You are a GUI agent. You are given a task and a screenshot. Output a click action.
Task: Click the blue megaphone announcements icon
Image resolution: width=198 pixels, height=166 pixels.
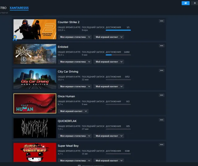point(186,3)
